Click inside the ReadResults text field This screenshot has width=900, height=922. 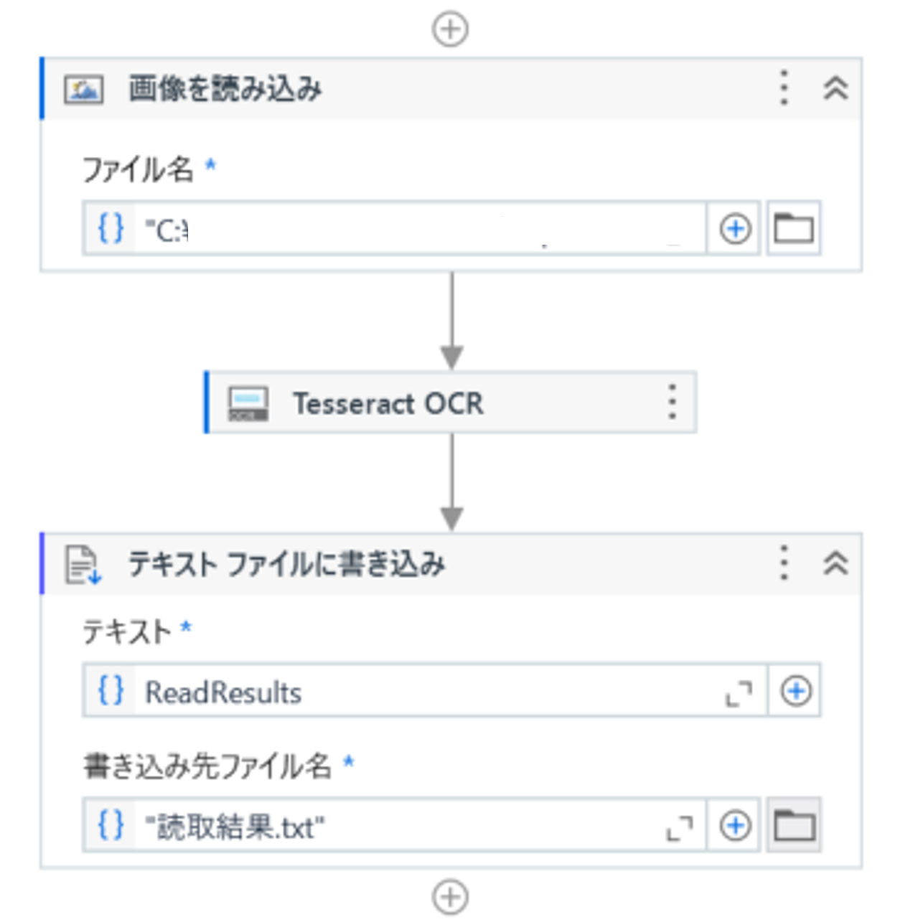coord(359,692)
